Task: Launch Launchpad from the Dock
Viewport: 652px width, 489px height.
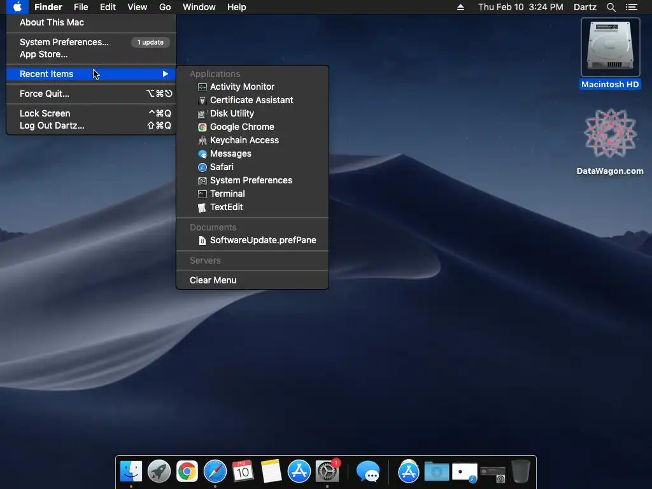Action: pyautogui.click(x=159, y=472)
